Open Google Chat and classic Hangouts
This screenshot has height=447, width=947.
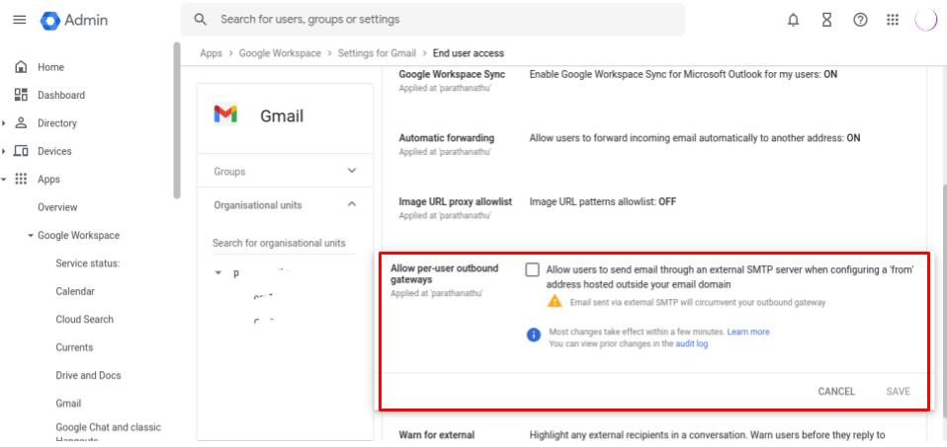tap(108, 433)
